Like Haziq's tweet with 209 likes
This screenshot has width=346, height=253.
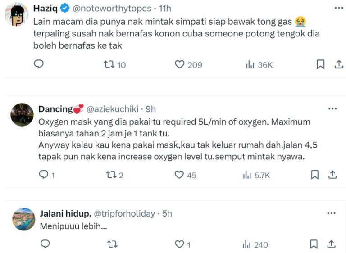coord(180,64)
